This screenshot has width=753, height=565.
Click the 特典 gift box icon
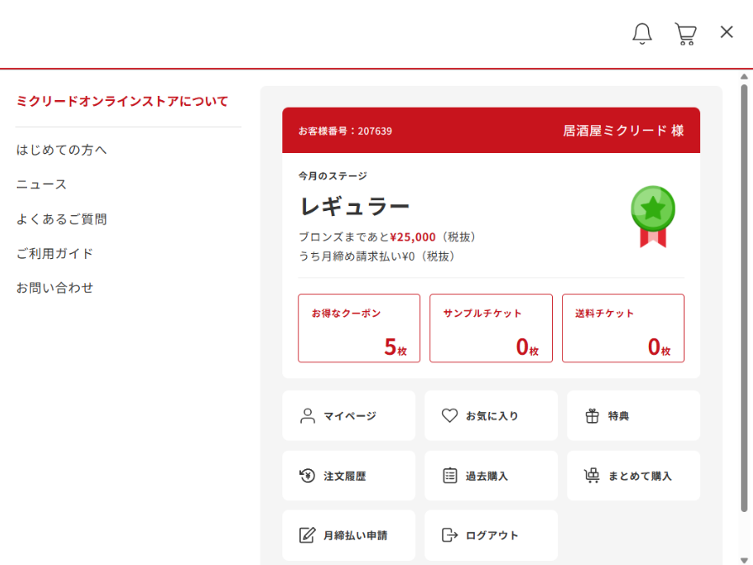coord(592,415)
